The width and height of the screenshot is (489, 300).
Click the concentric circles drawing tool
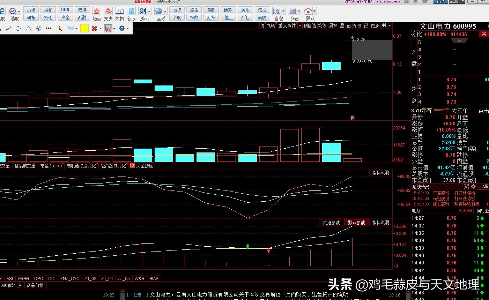39,29
